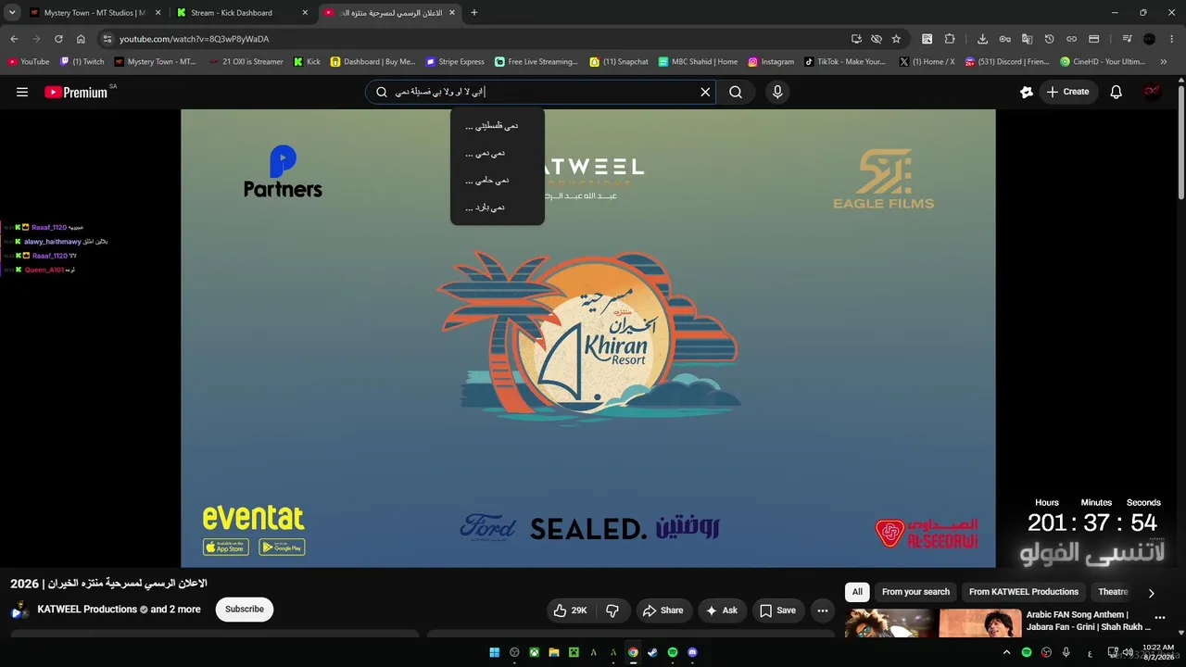The image size is (1186, 667).
Task: Click the address bar URL
Action: click(194, 39)
